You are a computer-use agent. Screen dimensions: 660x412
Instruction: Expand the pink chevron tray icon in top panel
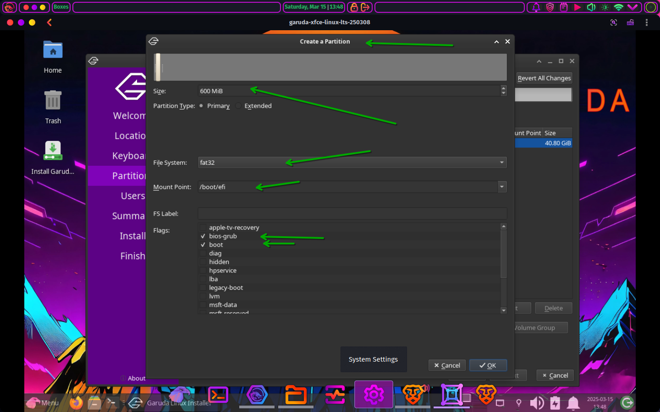pyautogui.click(x=632, y=7)
